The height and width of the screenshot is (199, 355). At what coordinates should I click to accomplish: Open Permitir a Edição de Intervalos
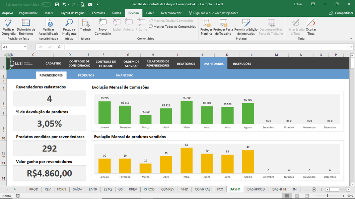click(x=246, y=27)
